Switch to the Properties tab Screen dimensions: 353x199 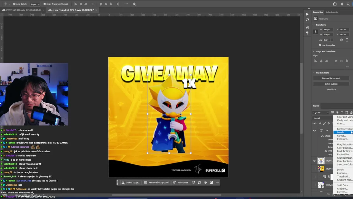318,12
